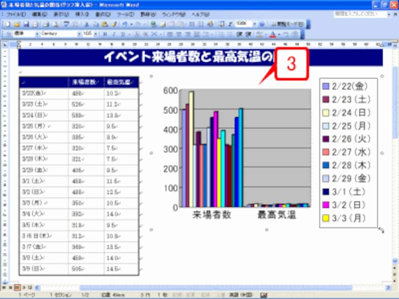
Task: Expand the Century font name dropdown
Action: click(78, 34)
